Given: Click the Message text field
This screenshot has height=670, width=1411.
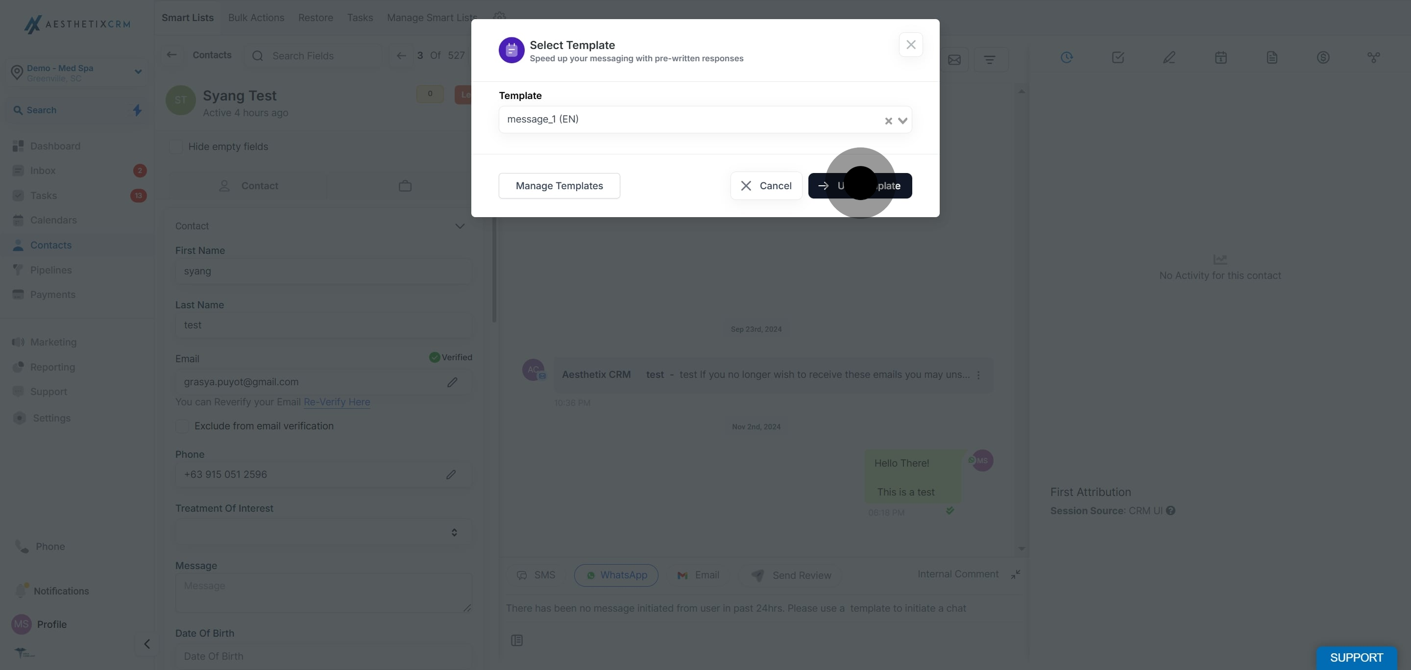Looking at the screenshot, I should pyautogui.click(x=323, y=592).
